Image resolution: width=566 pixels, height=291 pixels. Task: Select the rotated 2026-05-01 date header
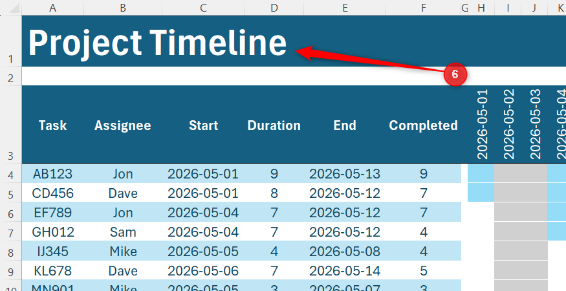pos(481,125)
